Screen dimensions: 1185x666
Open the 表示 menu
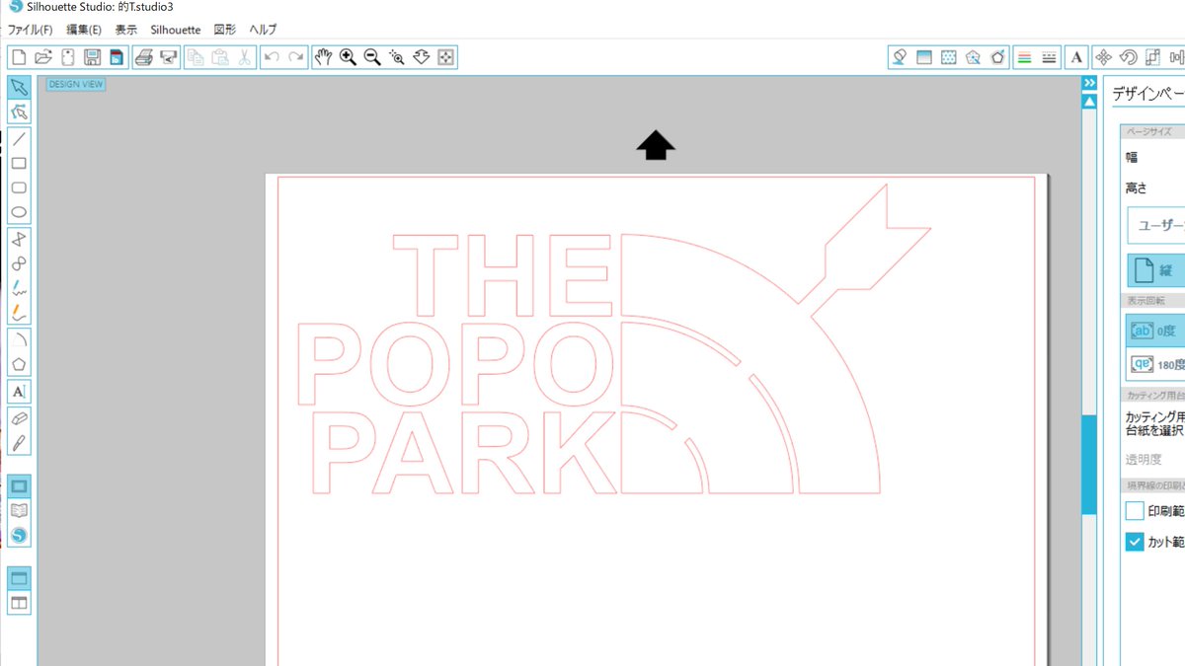[126, 30]
